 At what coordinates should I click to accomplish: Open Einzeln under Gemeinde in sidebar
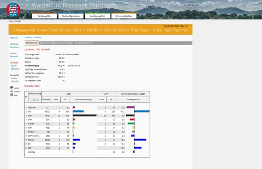(x=14, y=78)
